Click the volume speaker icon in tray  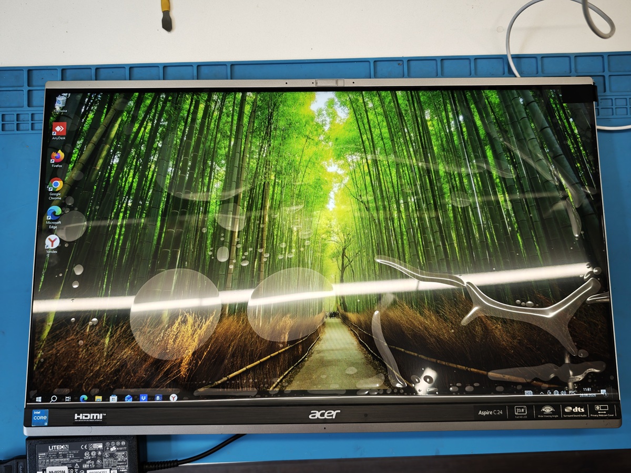pyautogui.click(x=564, y=393)
